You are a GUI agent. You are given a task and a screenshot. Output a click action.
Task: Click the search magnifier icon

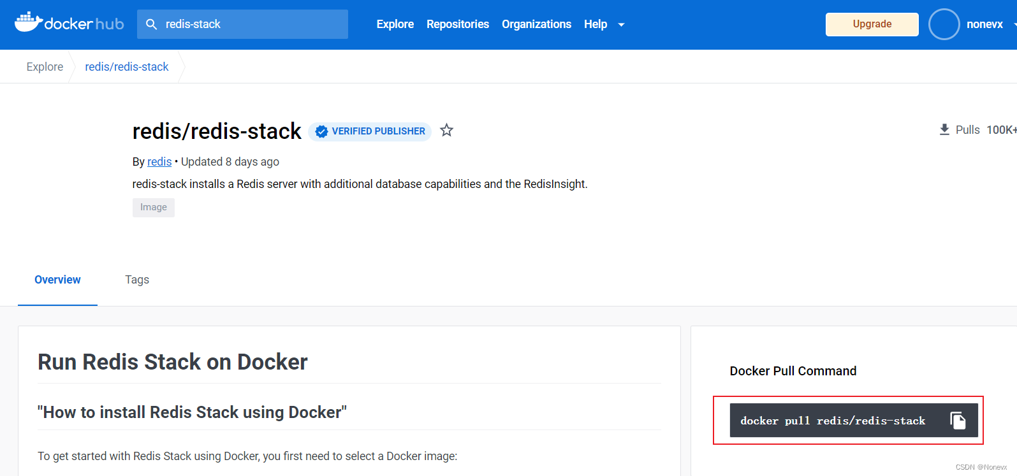pyautogui.click(x=152, y=24)
